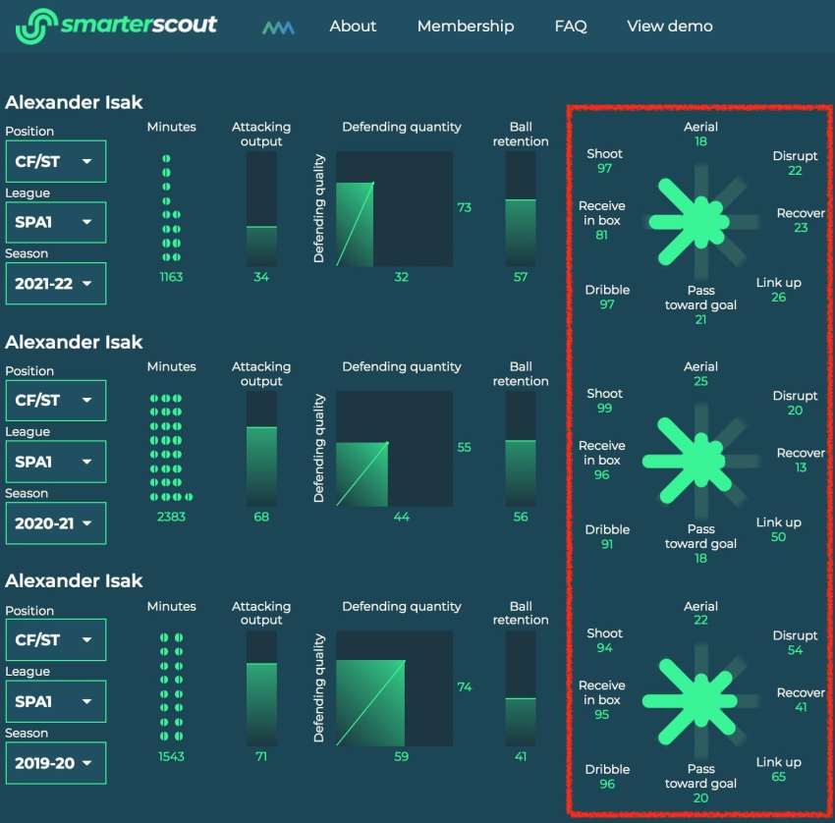Open the Membership page
This screenshot has height=823, width=835.
466,27
